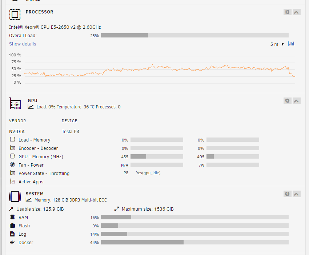Toggle CPU chart via bar graph icon

coord(291,44)
